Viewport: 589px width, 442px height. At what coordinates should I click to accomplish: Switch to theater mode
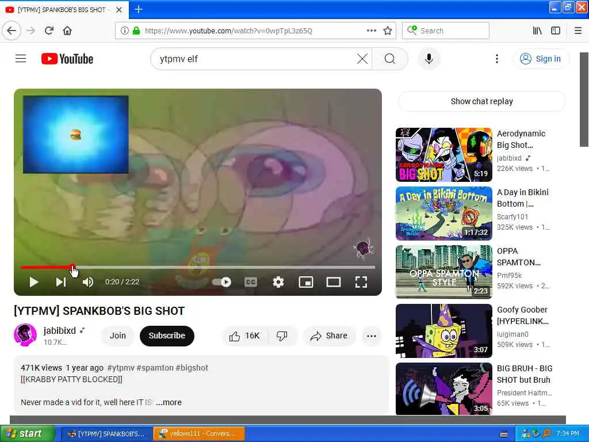[333, 282]
